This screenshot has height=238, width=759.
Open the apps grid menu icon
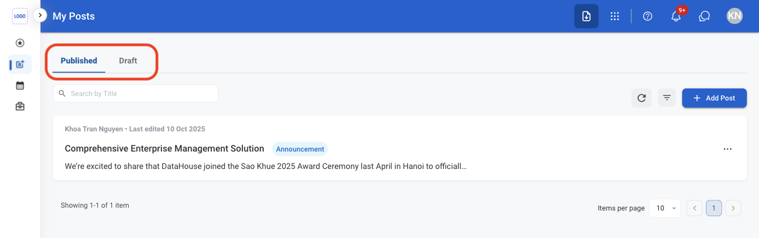click(615, 16)
